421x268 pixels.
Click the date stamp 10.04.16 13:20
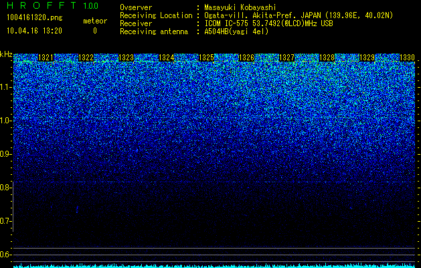[34, 31]
